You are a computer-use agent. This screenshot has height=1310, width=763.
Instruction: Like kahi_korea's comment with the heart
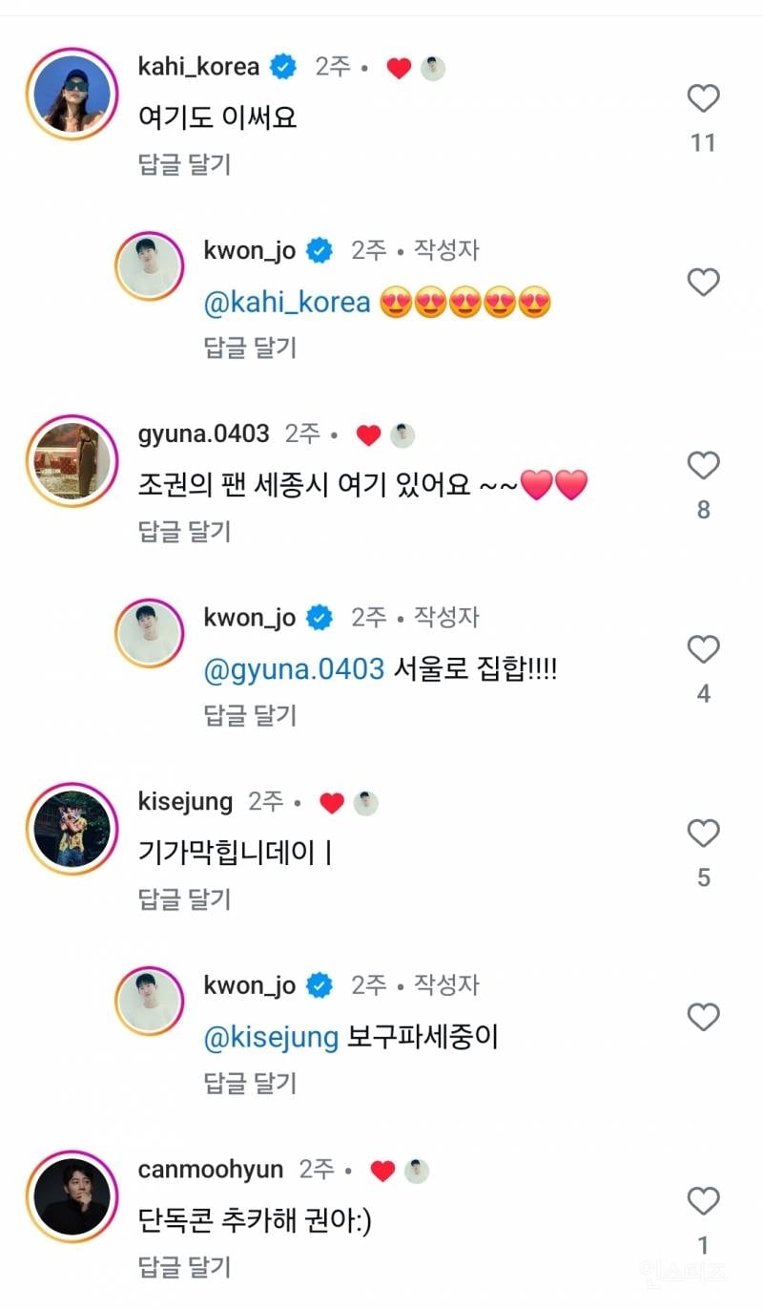[x=703, y=98]
